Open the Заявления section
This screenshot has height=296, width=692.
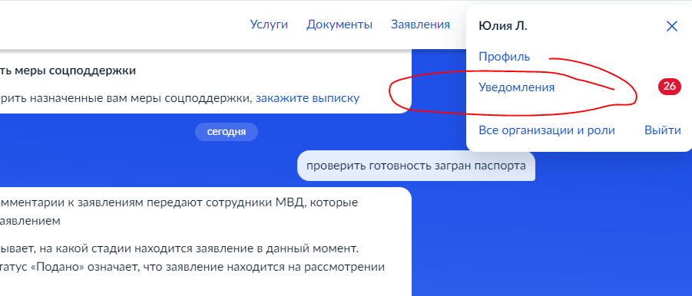[x=420, y=25]
